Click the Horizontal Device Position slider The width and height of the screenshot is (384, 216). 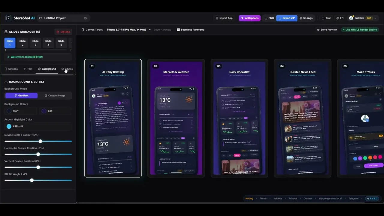coord(38,154)
